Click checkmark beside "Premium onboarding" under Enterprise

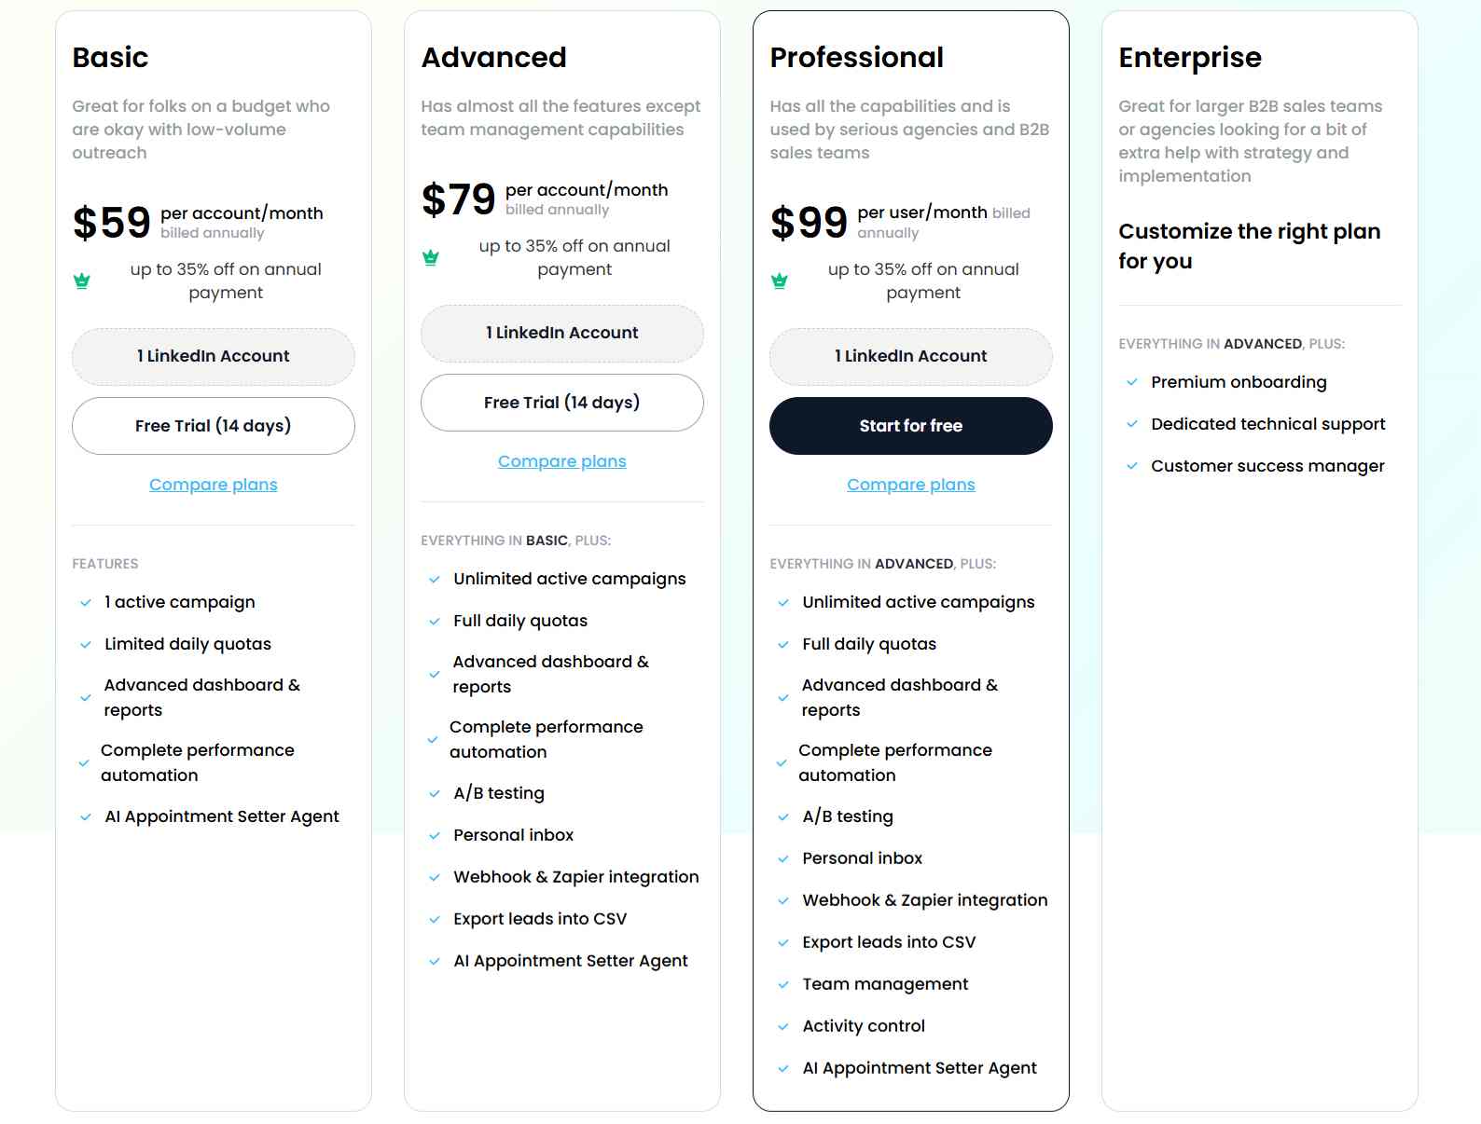(1132, 382)
